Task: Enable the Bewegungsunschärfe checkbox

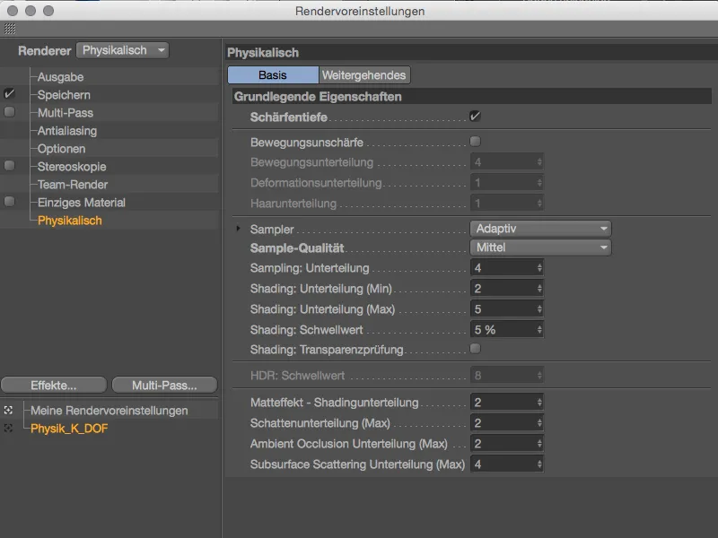Action: pyautogui.click(x=475, y=142)
